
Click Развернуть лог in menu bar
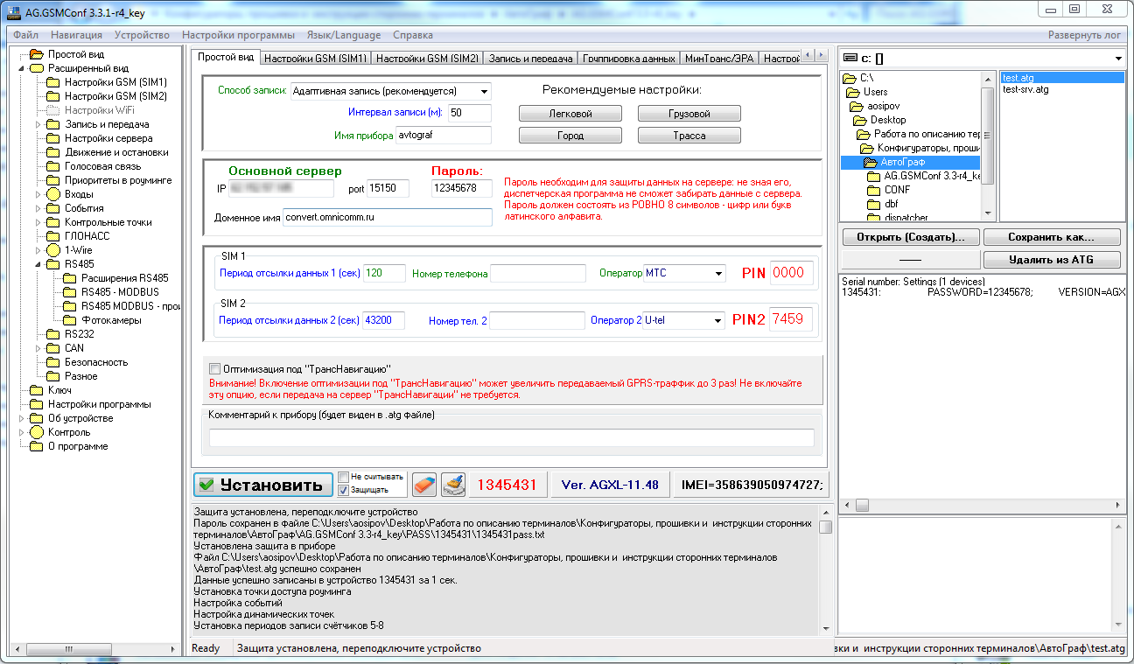click(1085, 35)
